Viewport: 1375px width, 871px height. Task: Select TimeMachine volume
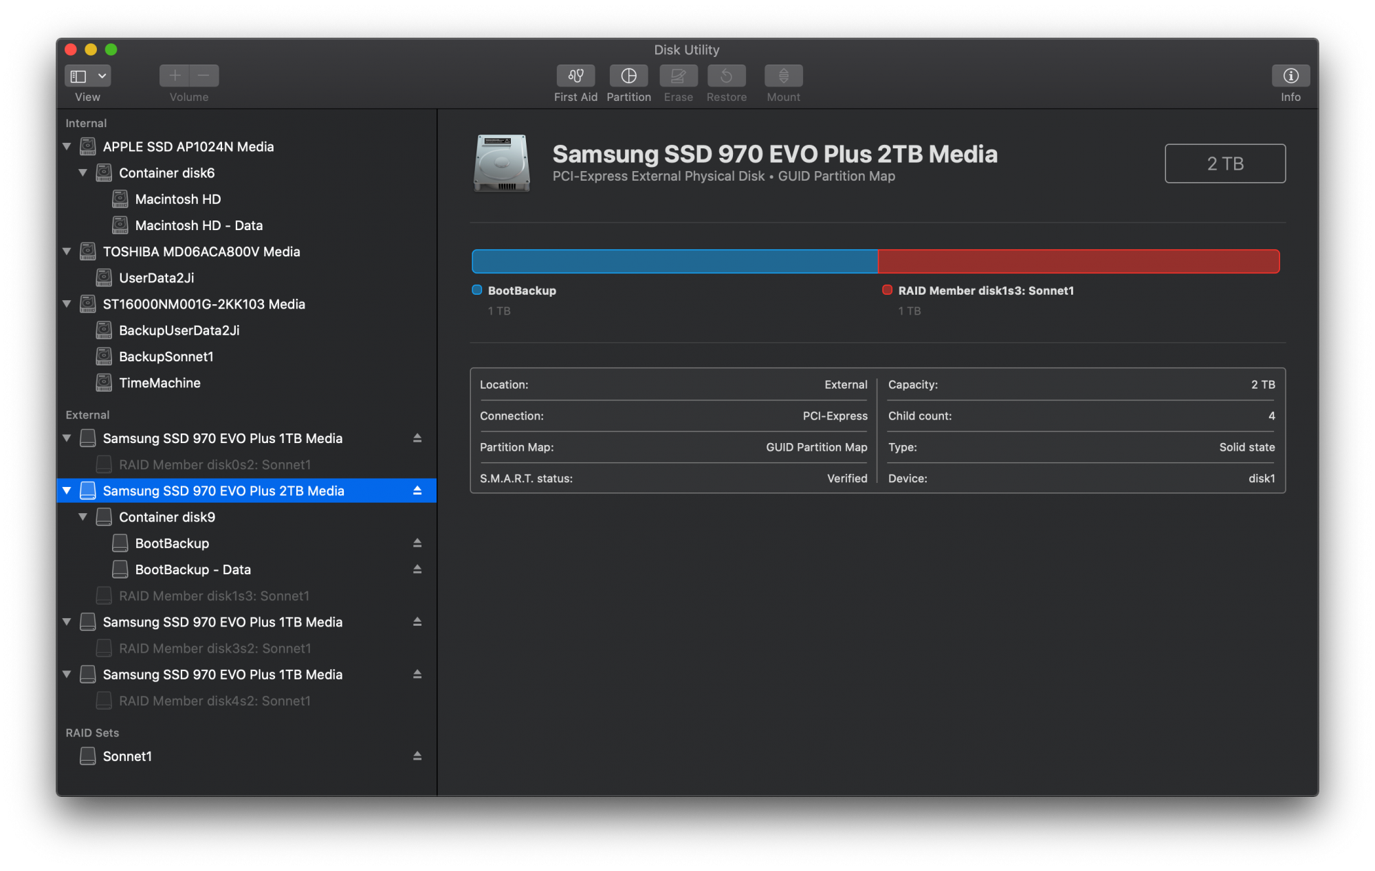[x=246, y=383]
